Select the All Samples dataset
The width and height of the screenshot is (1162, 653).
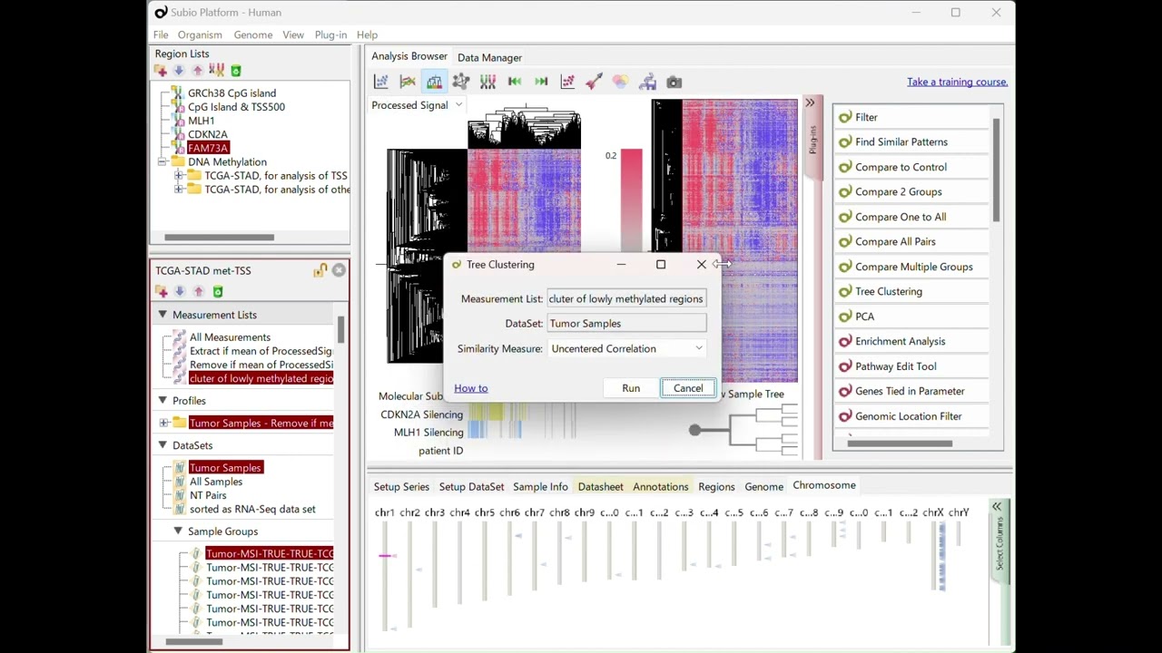pyautogui.click(x=216, y=482)
